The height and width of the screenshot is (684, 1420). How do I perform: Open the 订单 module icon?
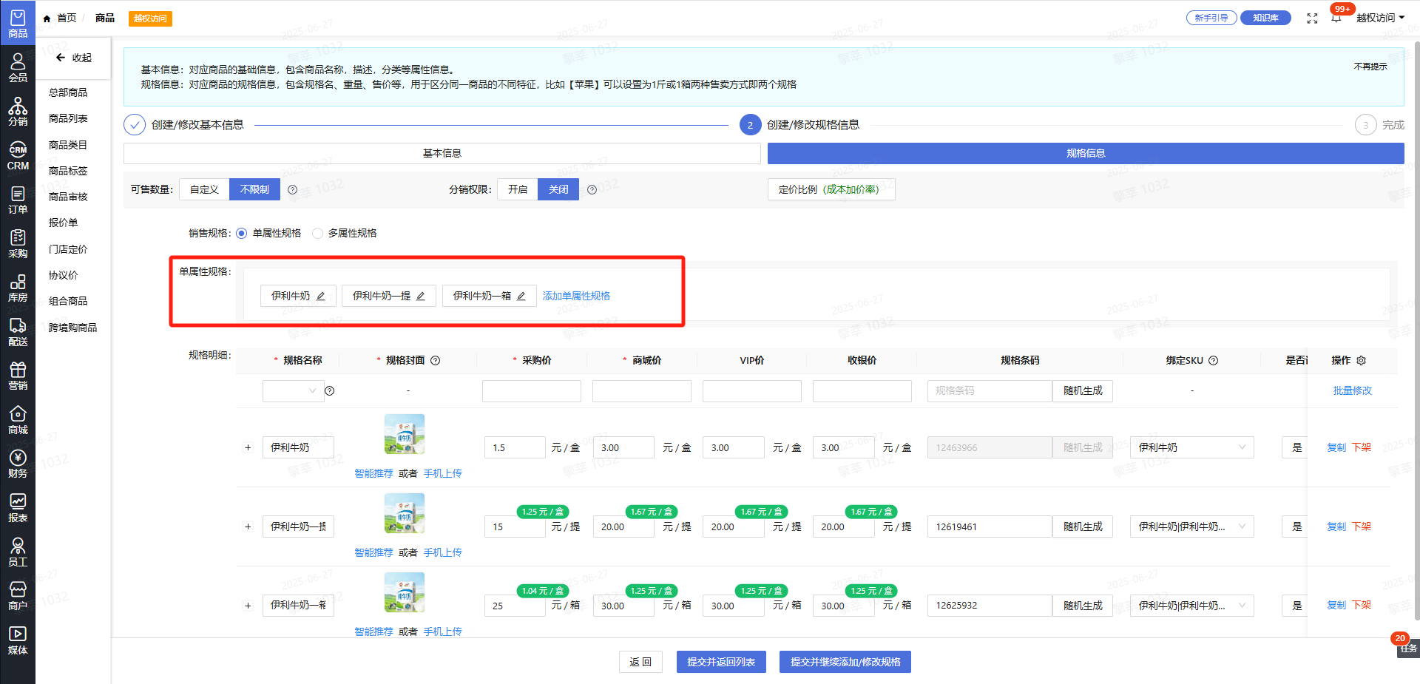(18, 199)
